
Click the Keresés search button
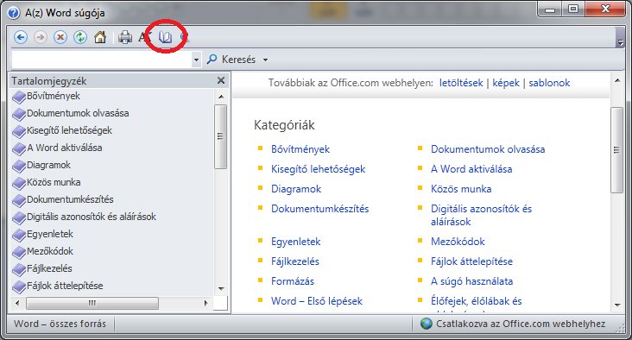tap(231, 60)
